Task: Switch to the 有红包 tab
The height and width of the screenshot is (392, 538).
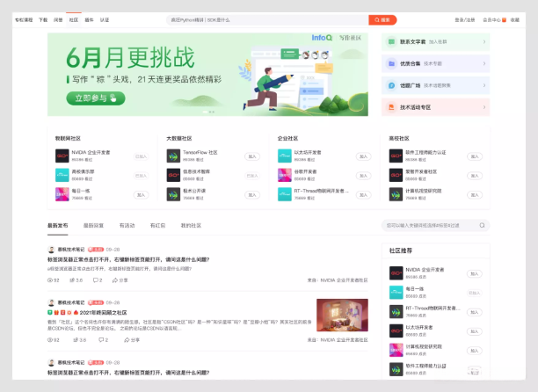Action: pyautogui.click(x=158, y=225)
